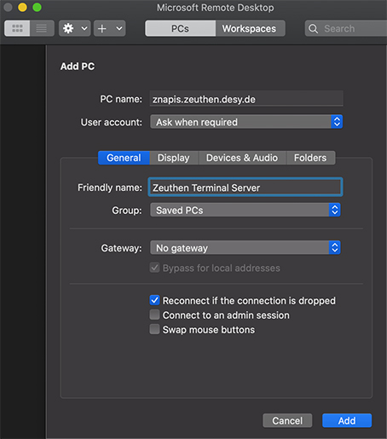Switch to list view icon
The image size is (387, 439).
(x=42, y=28)
